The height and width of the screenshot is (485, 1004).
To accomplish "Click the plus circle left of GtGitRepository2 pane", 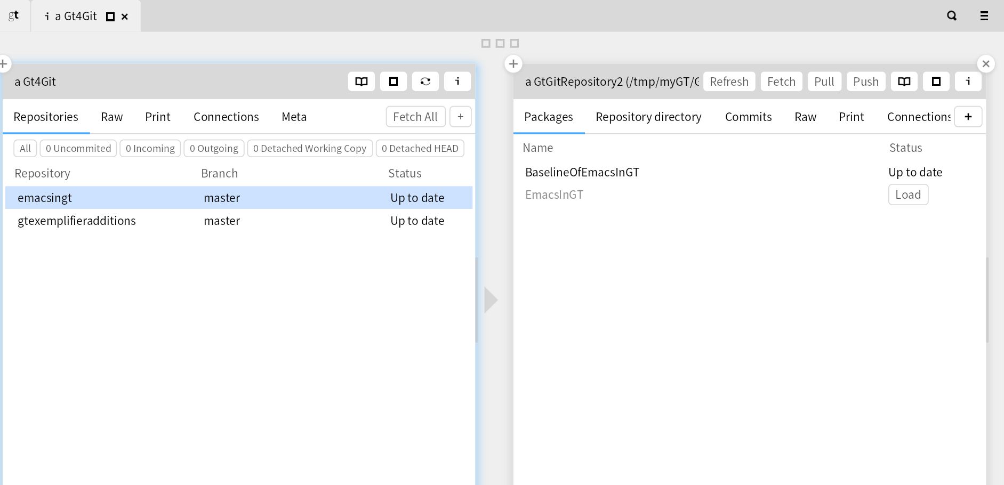I will 513,64.
